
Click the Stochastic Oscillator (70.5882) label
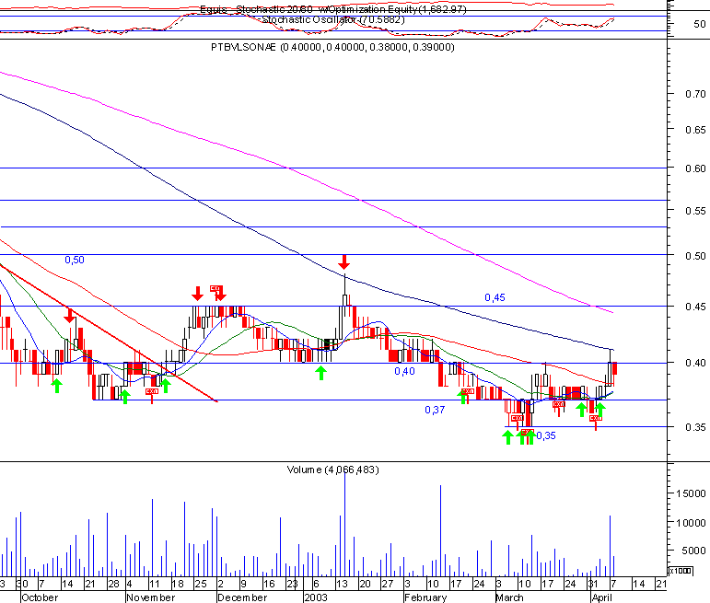333,20
